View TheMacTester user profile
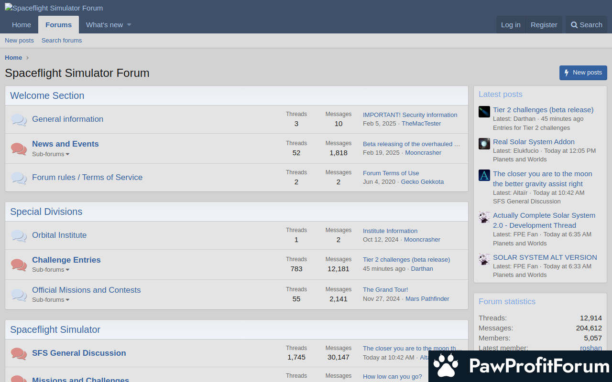Viewport: 612px width, 382px height. [421, 124]
